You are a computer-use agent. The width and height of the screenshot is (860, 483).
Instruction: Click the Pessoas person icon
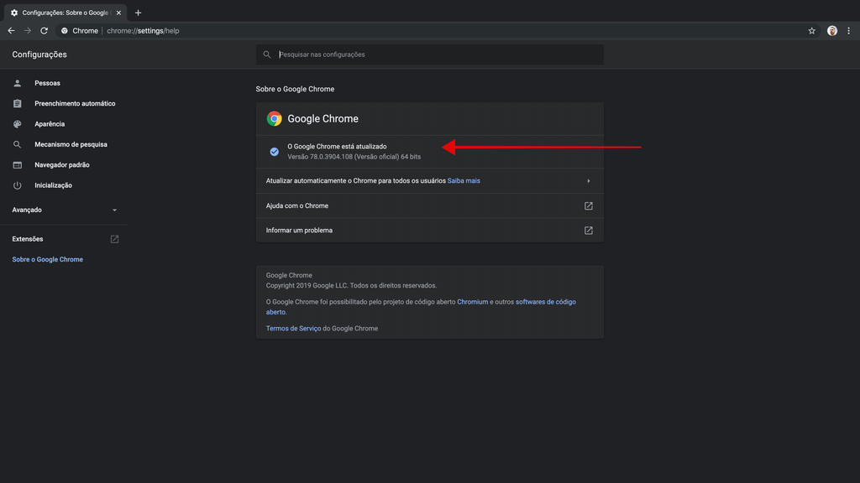pyautogui.click(x=18, y=83)
